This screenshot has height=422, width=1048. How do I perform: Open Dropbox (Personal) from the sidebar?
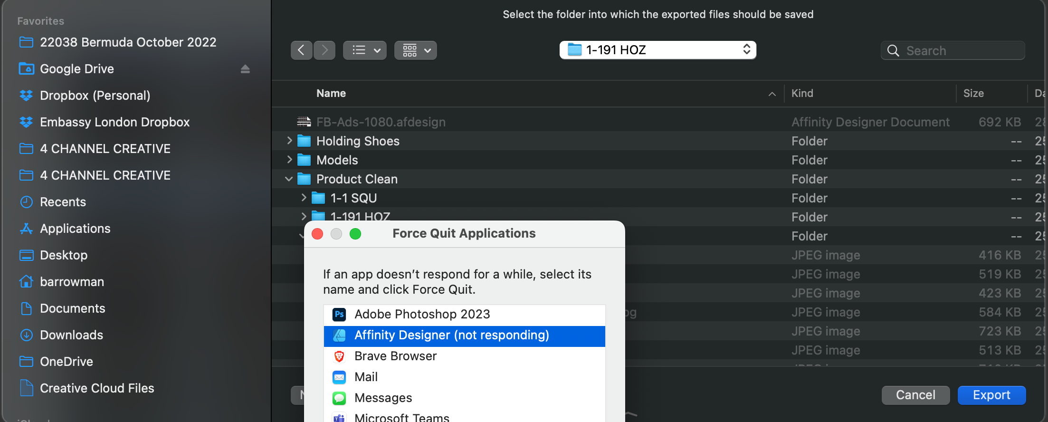(x=95, y=96)
